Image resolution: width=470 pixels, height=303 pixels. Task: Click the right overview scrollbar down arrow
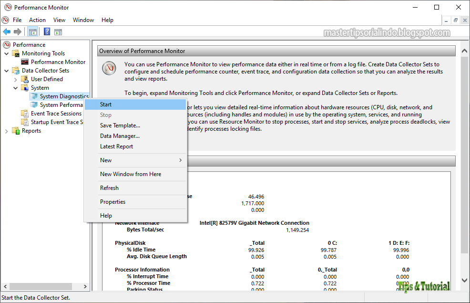tap(464, 281)
